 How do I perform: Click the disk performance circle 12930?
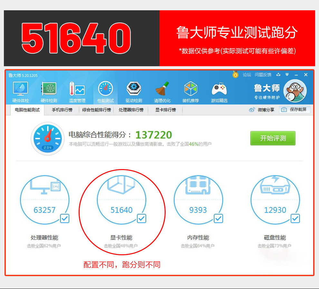(275, 200)
